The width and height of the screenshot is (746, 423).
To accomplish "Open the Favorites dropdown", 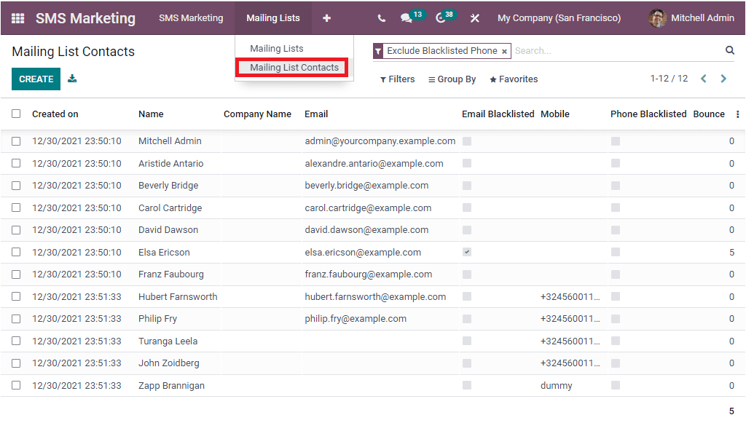I will [x=514, y=79].
